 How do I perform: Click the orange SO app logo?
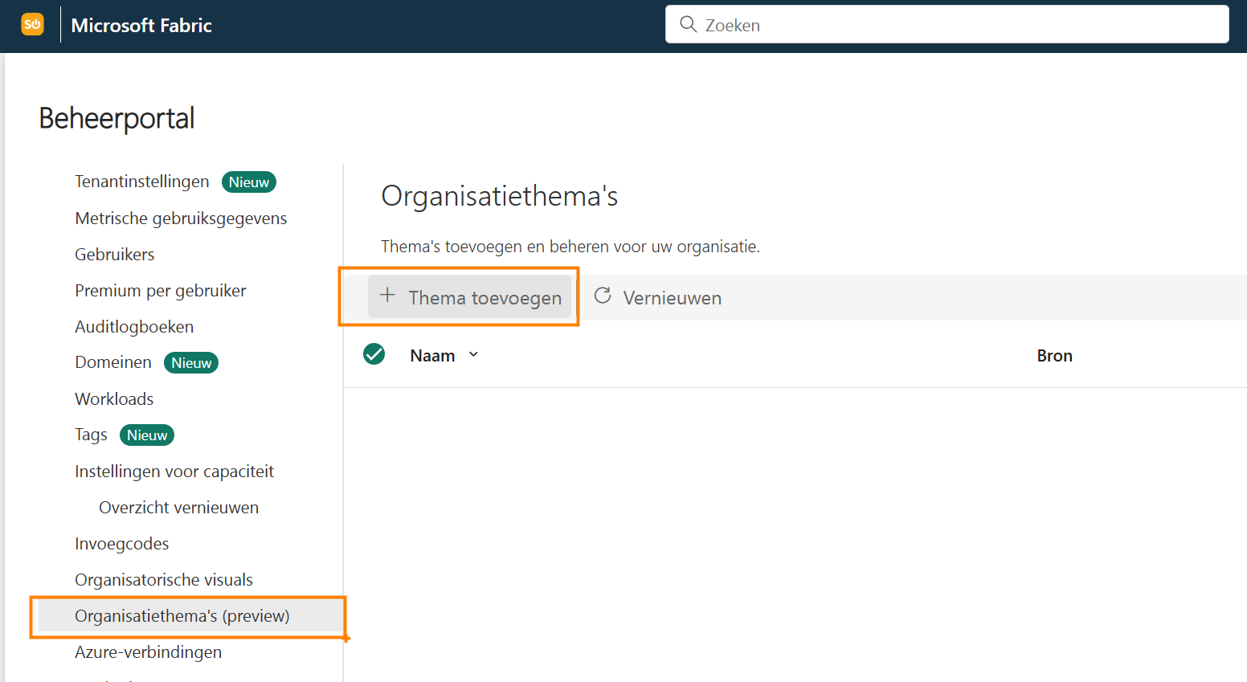(x=32, y=24)
